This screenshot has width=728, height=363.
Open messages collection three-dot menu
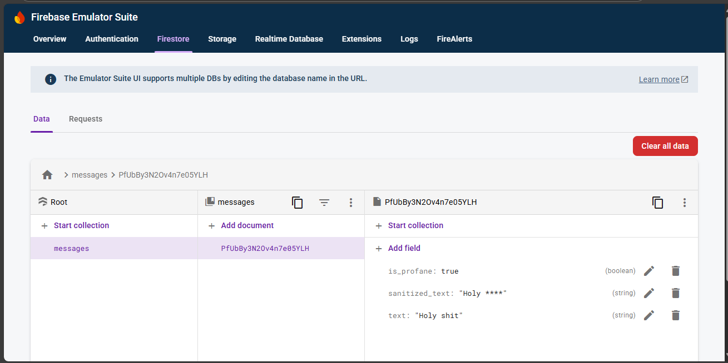point(351,203)
